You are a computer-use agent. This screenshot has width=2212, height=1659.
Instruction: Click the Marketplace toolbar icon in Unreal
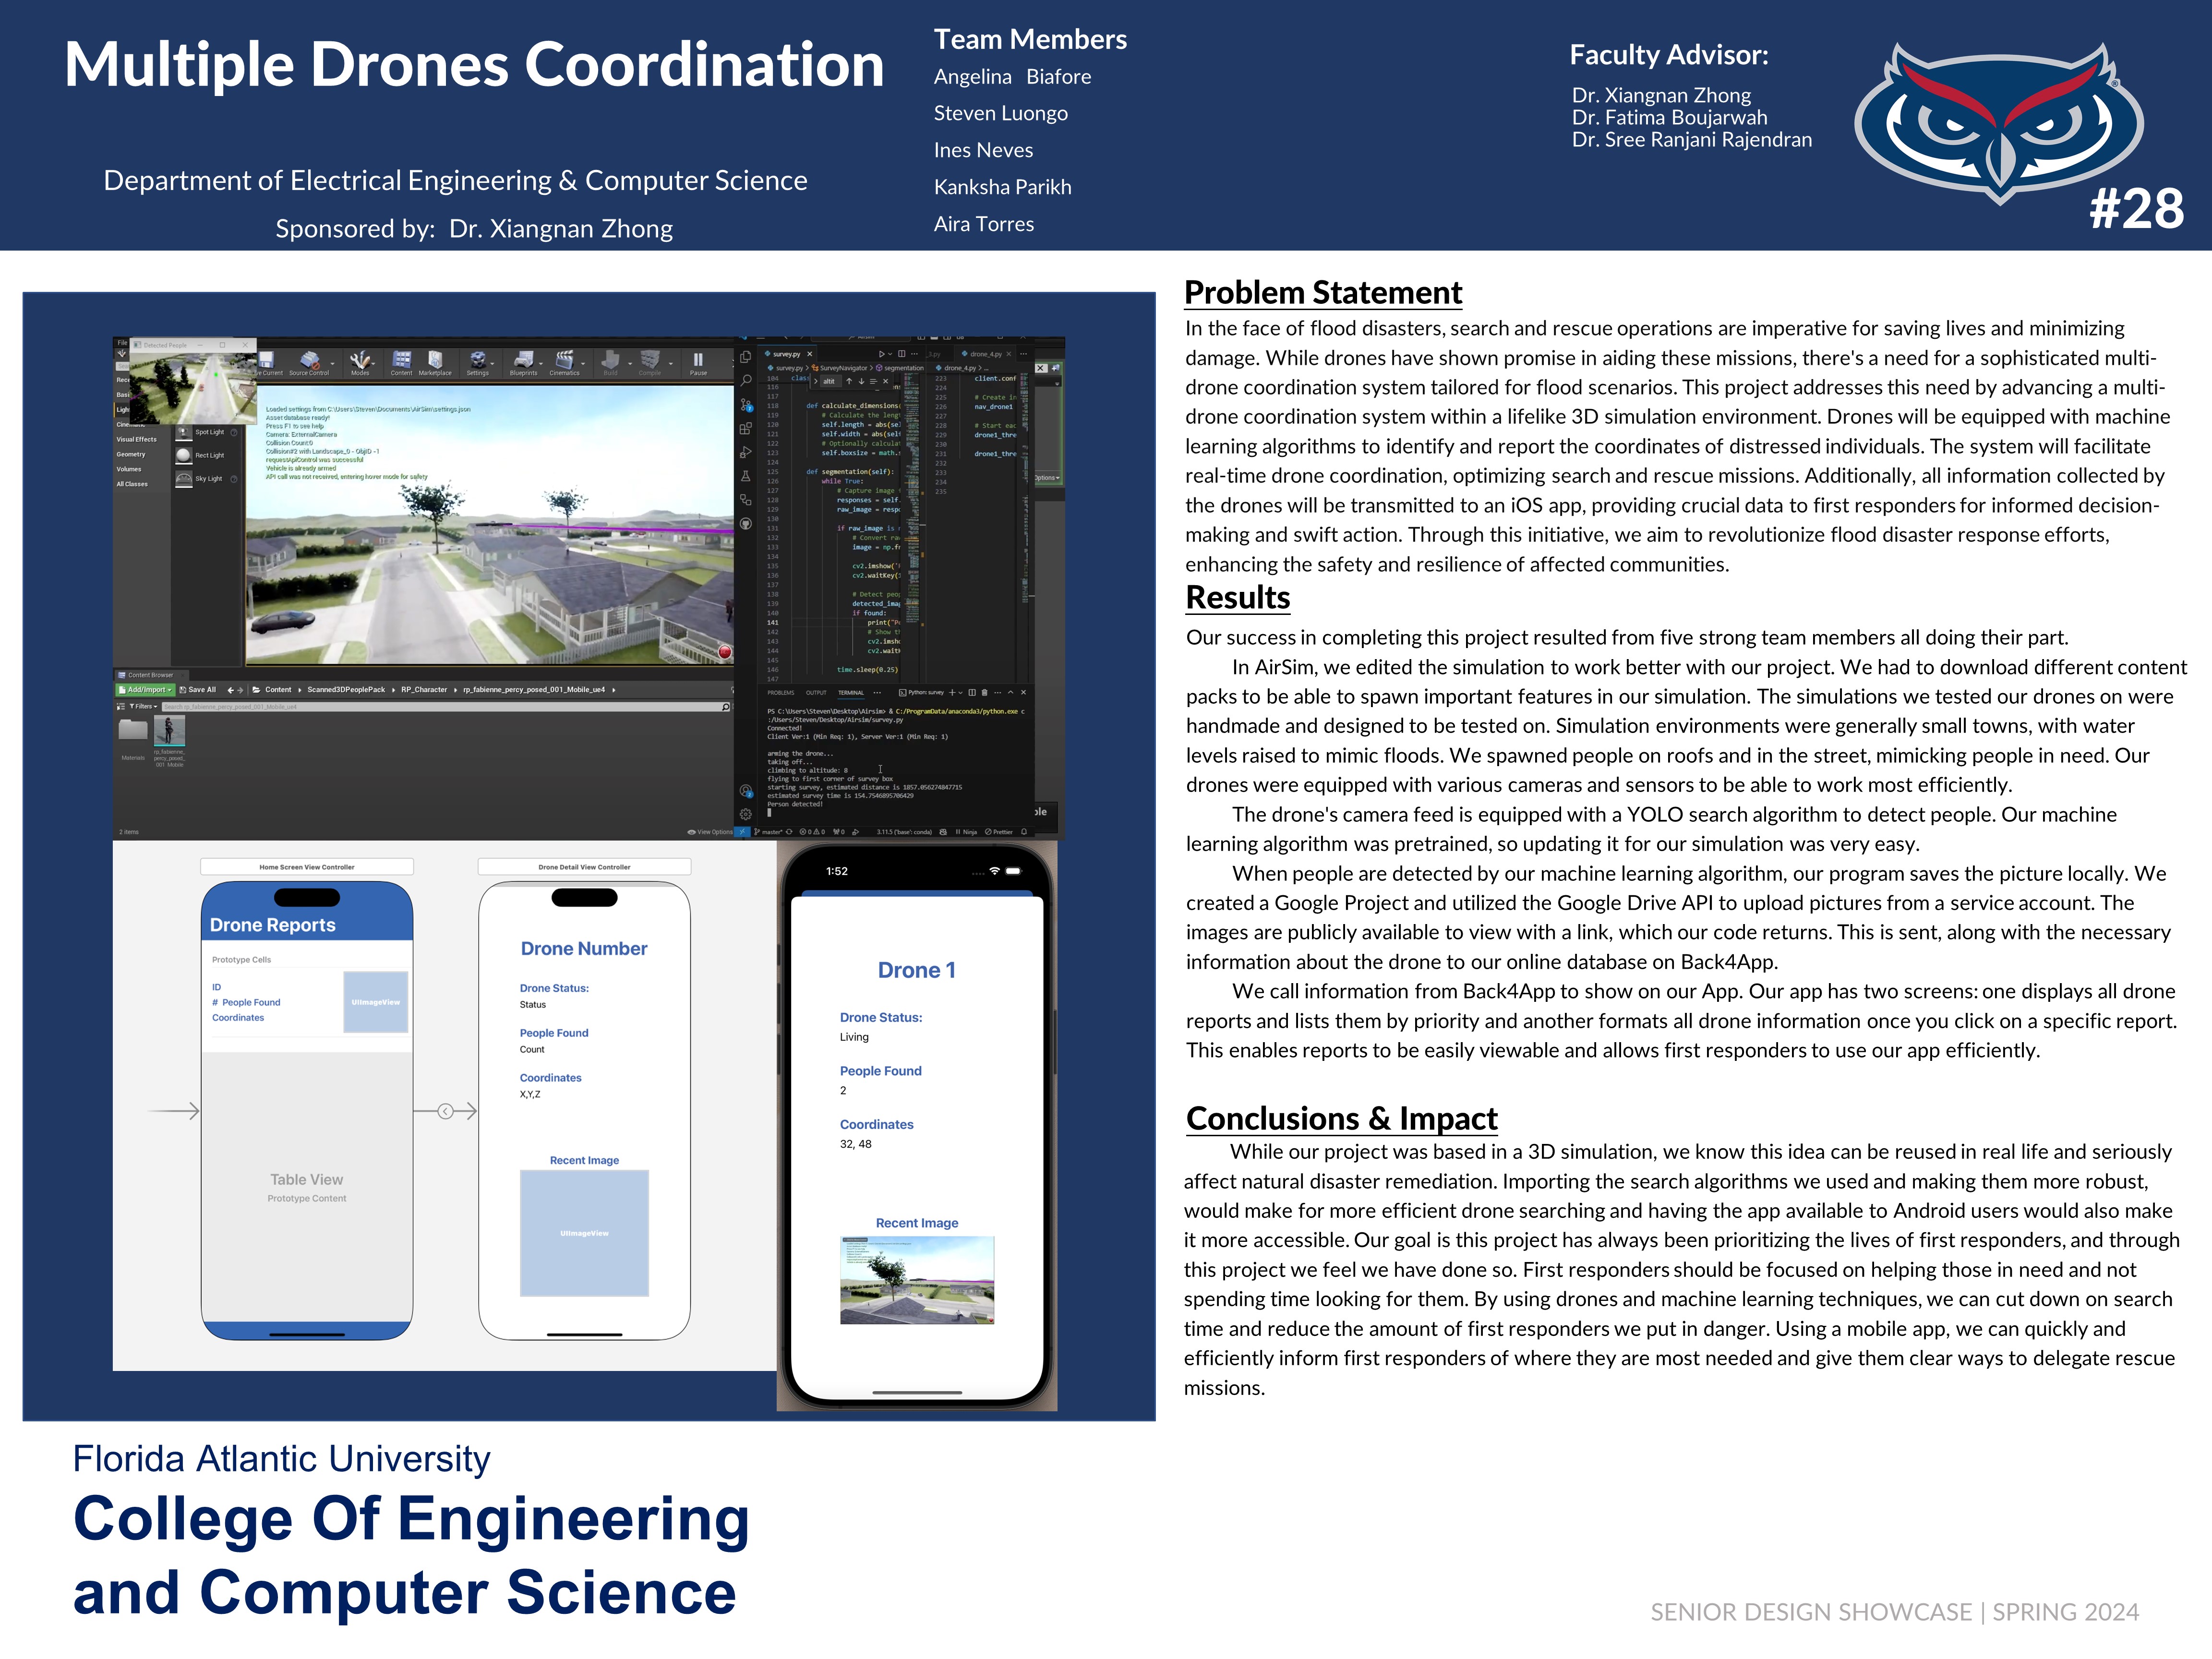435,360
